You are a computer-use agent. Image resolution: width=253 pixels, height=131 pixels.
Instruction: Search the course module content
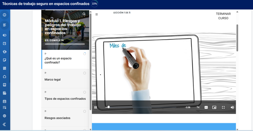[x=84, y=14]
